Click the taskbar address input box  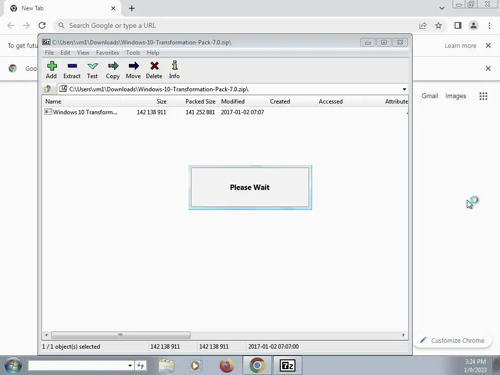tap(77, 365)
